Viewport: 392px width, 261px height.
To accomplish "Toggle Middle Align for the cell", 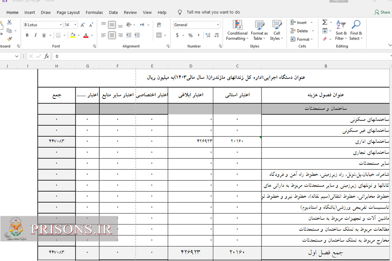I will [x=112, y=25].
